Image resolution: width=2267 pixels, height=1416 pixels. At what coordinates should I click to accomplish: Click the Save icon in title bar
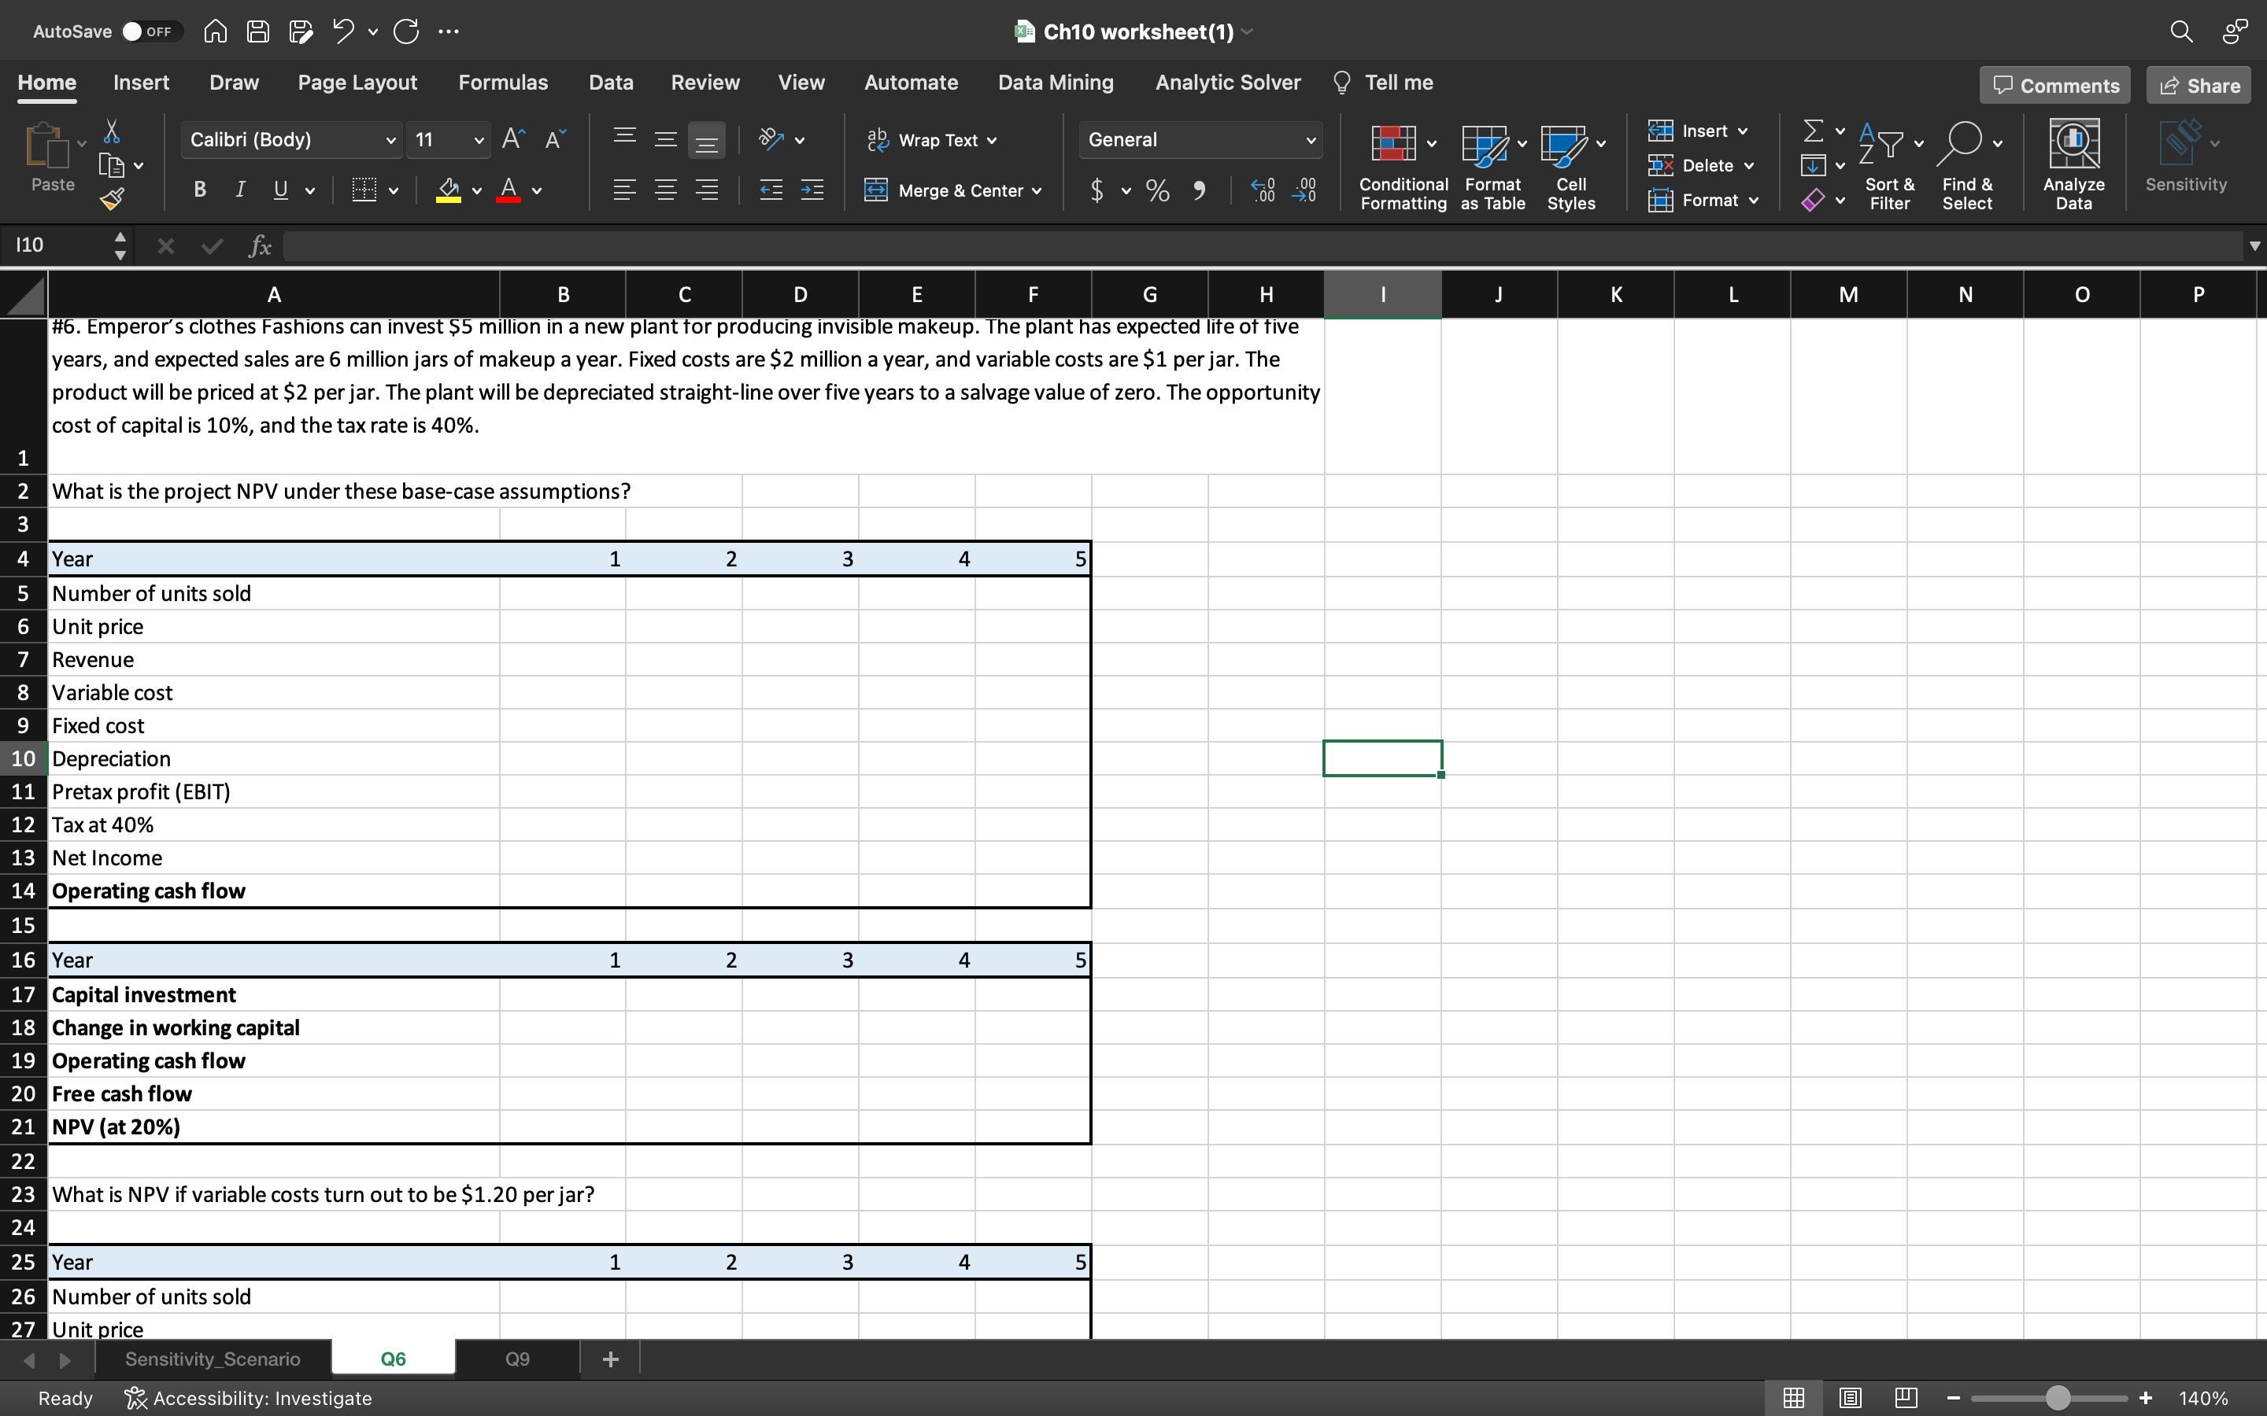(257, 31)
